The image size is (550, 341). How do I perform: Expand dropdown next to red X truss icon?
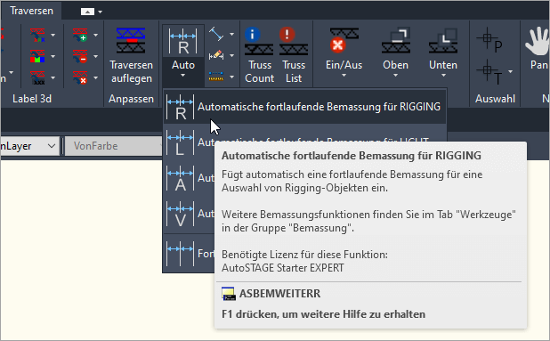tap(96, 77)
